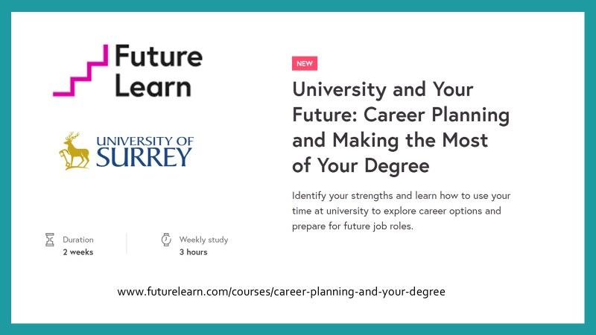This screenshot has width=596, height=335.
Task: Click the "of Your Degree" title line
Action: (361, 165)
